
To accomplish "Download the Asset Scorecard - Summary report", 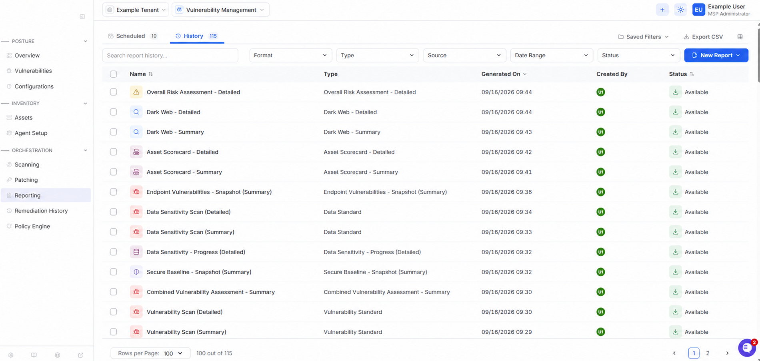I will 675,172.
